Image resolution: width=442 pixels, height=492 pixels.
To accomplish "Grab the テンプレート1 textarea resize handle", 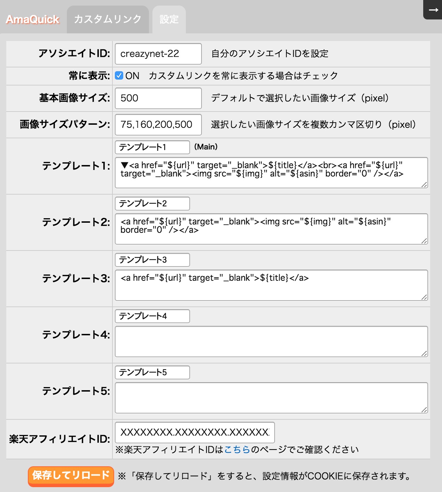I will tap(424, 185).
